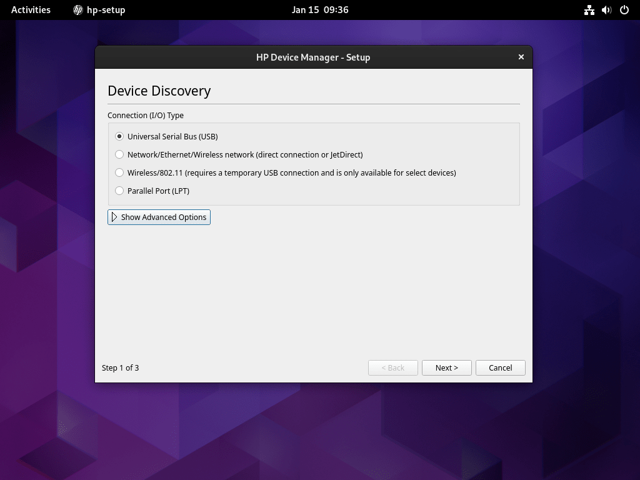This screenshot has height=480, width=640.
Task: Click the Next button to proceed
Action: [446, 367]
